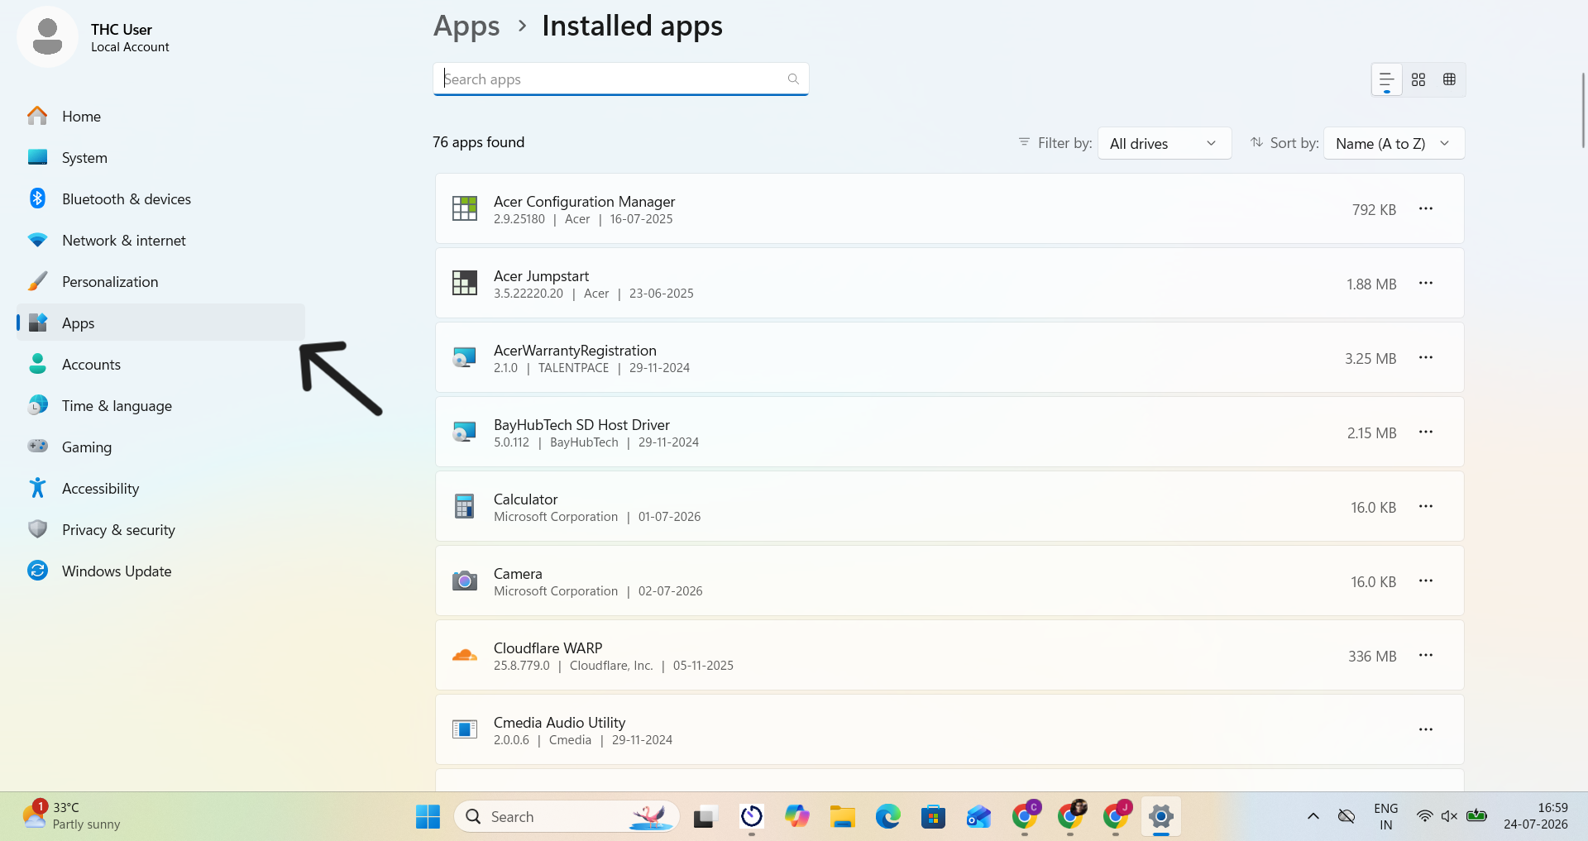The image size is (1588, 841).
Task: Go to Bluetooth & devices settings
Action: point(161,198)
